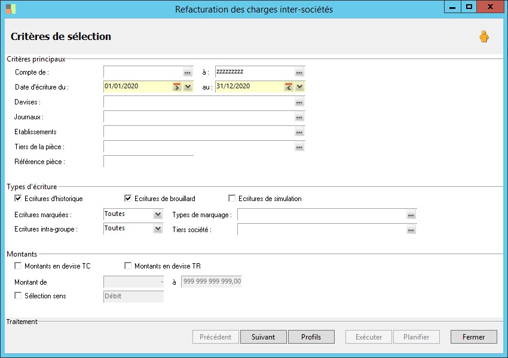
Task: Open the 'Tiers de la pièce' lookup
Action: [299, 147]
